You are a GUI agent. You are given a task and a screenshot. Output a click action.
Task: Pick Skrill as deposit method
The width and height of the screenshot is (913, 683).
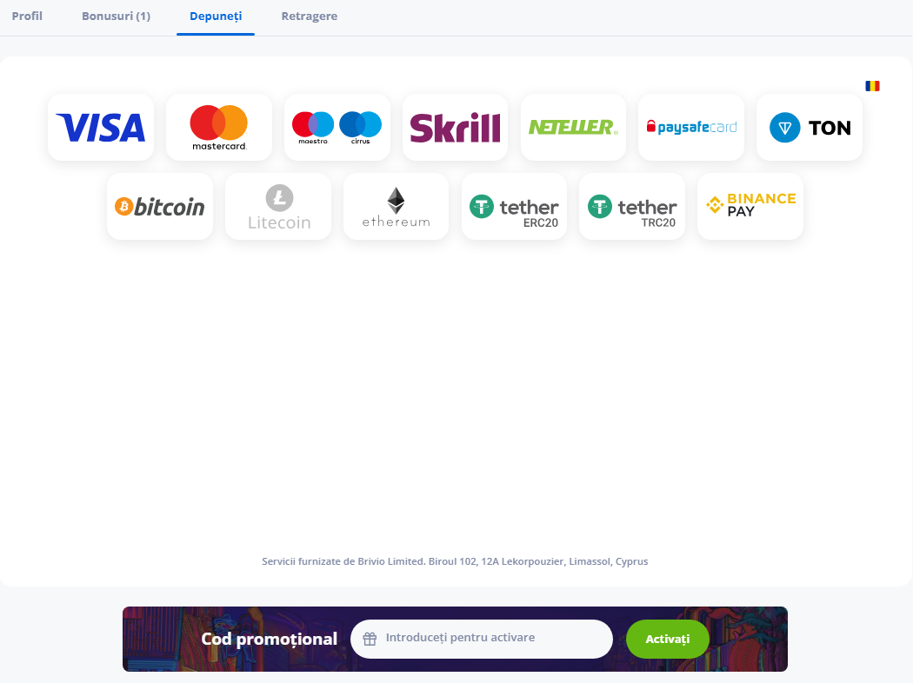[x=456, y=128]
